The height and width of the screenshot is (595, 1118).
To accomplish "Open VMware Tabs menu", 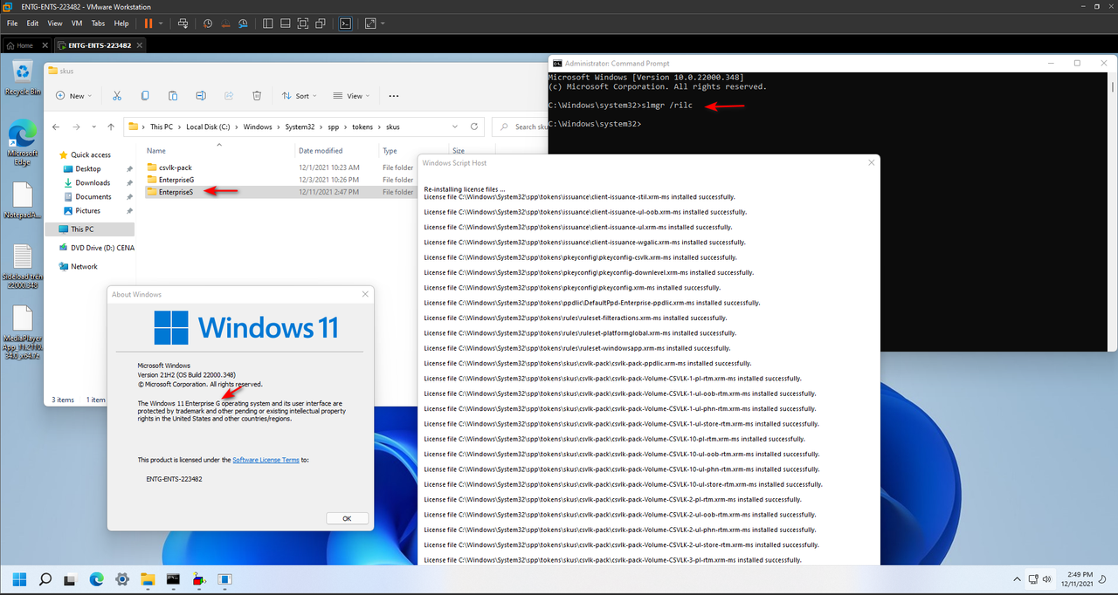I will (x=99, y=23).
